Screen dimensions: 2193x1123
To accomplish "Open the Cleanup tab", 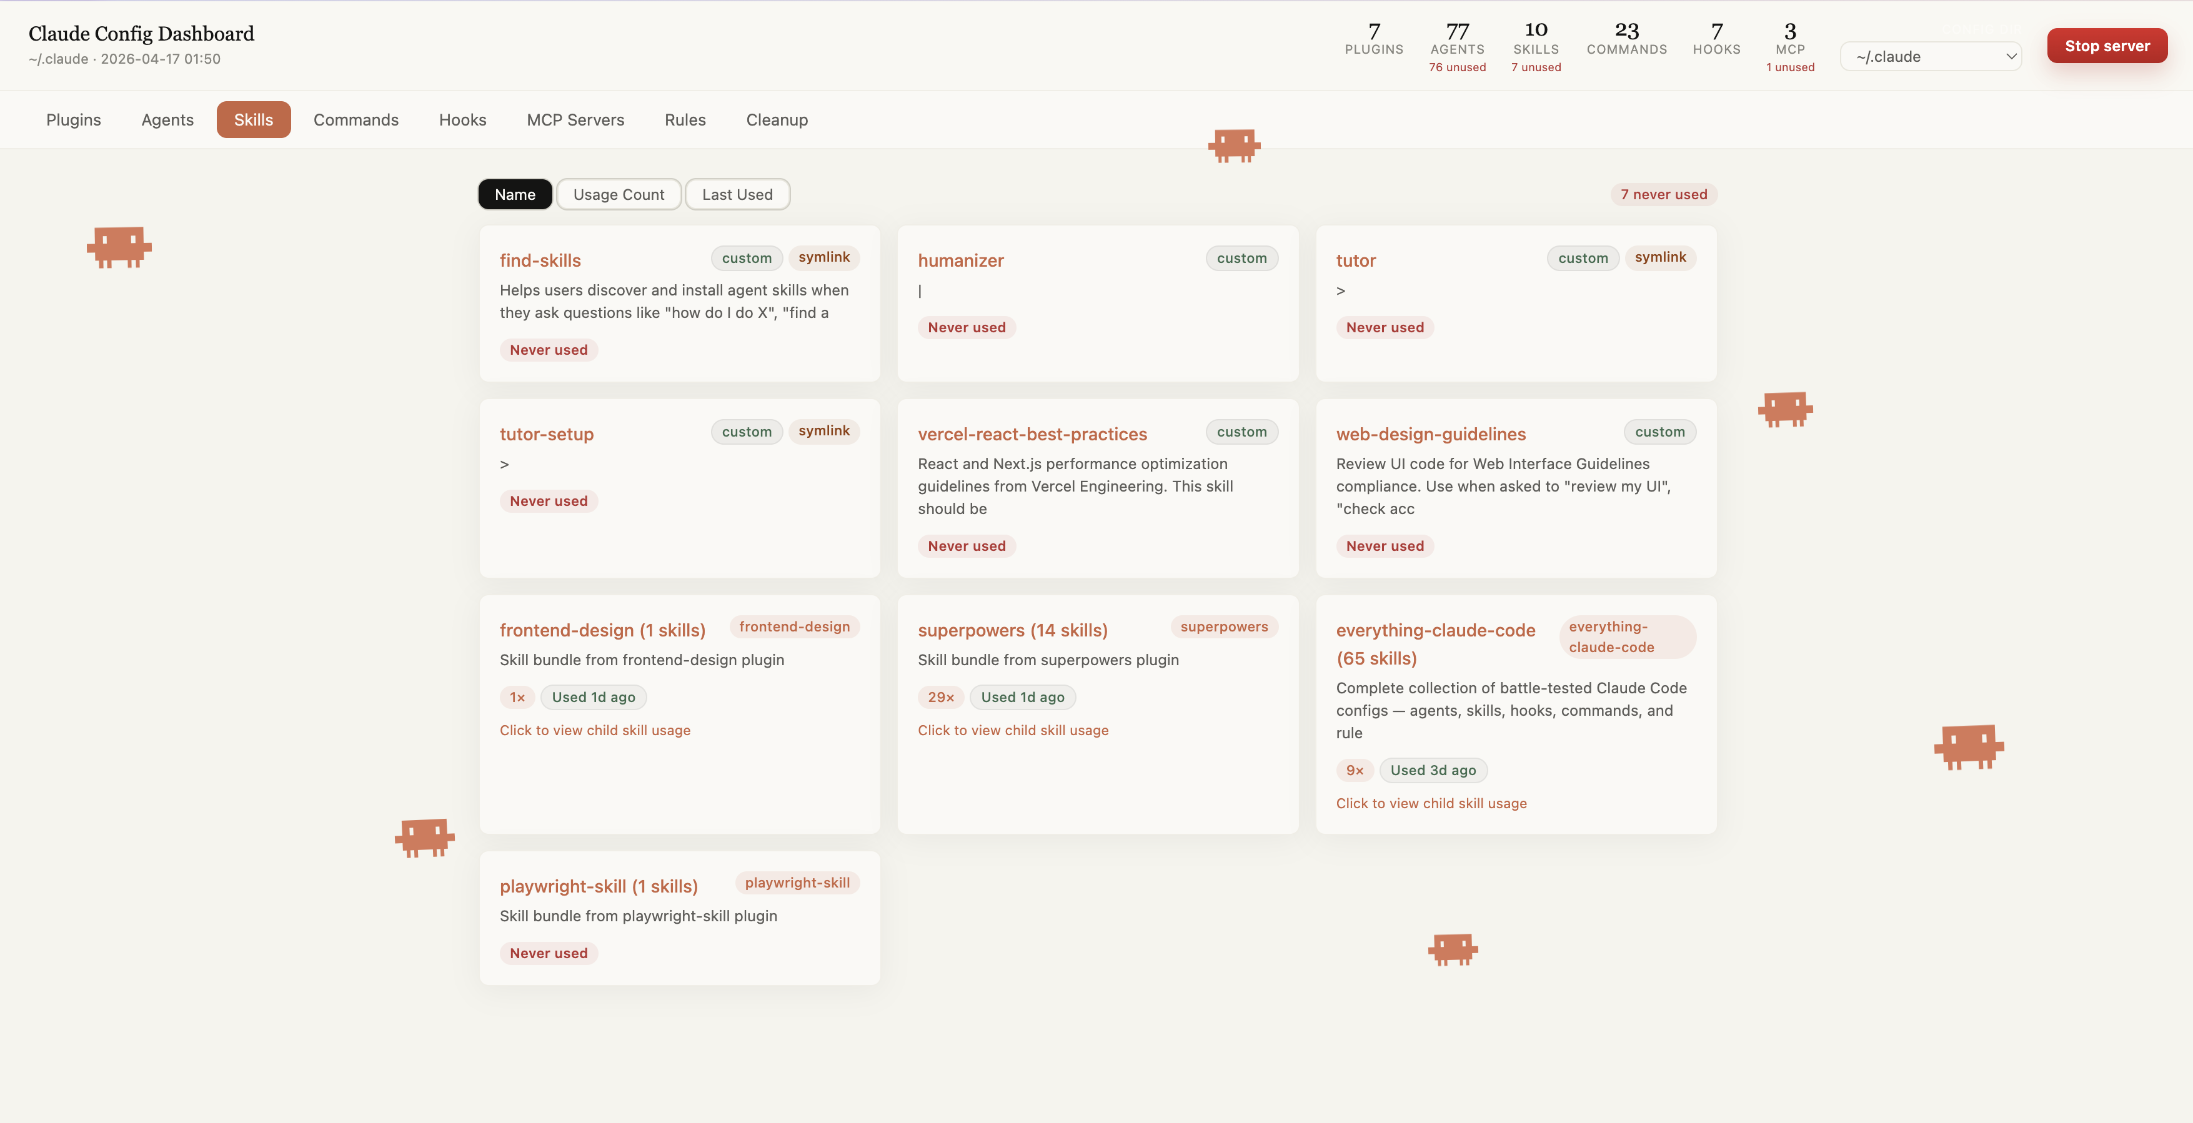I will click(x=777, y=120).
